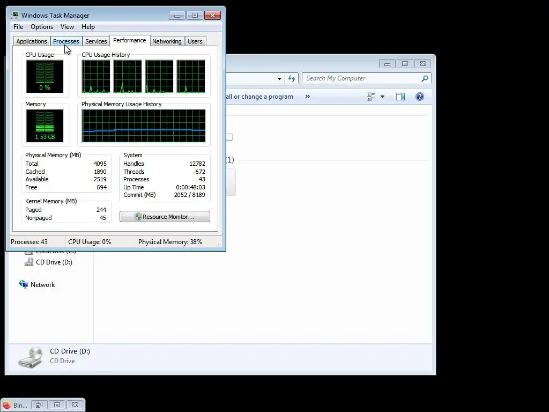Click the Cached memory value 1890
This screenshot has height=412, width=549.
[x=100, y=172]
